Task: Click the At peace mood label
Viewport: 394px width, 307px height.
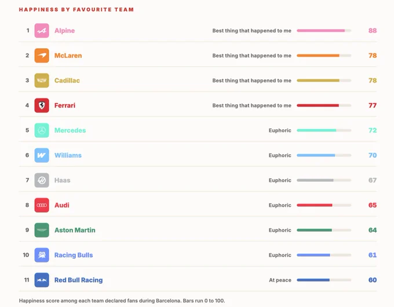Action: tap(280, 280)
